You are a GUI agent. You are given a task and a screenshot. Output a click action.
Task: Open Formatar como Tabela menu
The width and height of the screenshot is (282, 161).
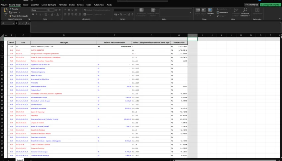tap(153, 12)
